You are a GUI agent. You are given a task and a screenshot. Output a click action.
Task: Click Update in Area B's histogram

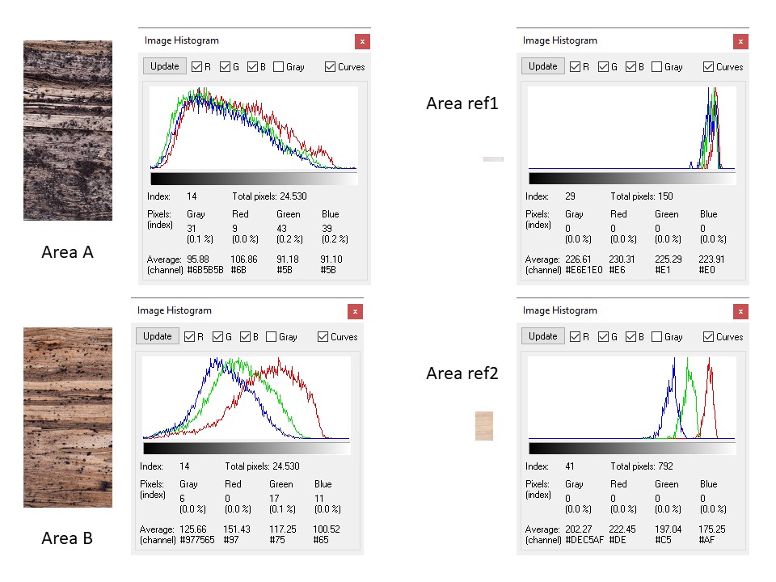(158, 336)
